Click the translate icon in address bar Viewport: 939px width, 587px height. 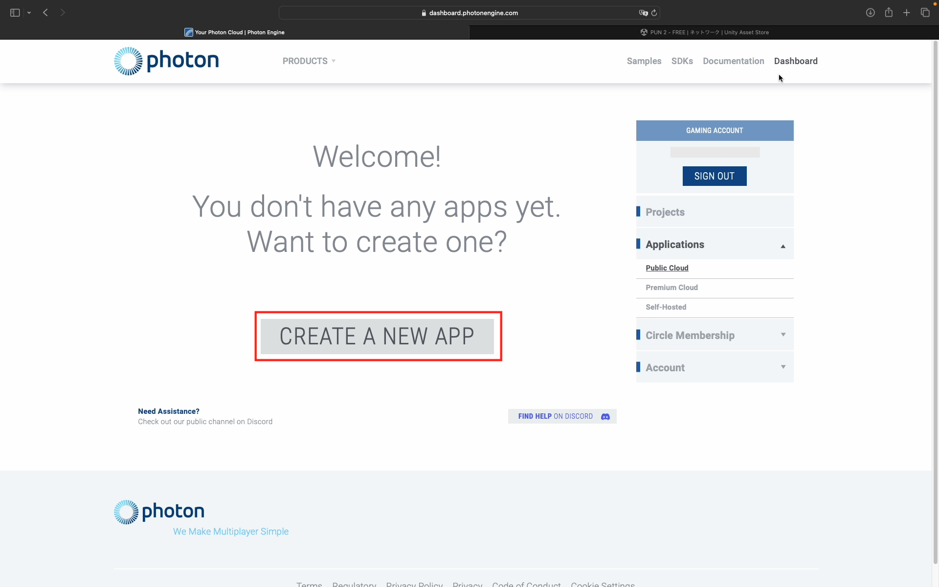click(x=643, y=13)
